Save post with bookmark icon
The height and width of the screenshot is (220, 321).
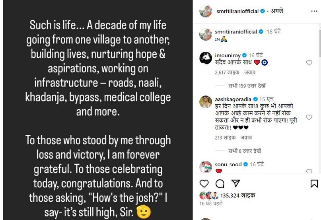[x=314, y=183]
